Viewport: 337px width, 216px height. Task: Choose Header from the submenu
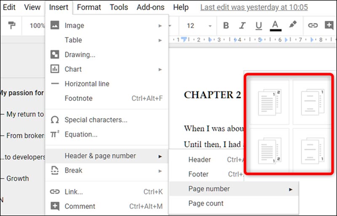click(207, 160)
